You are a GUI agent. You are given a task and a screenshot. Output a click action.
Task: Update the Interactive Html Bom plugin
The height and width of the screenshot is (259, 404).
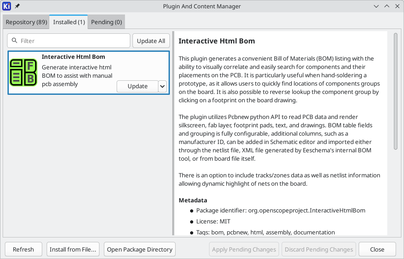[137, 86]
